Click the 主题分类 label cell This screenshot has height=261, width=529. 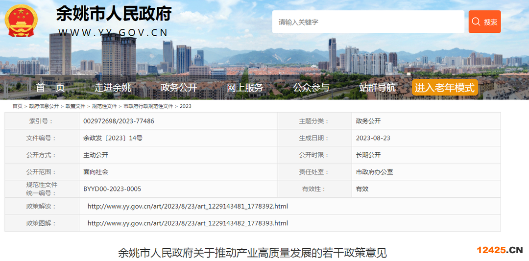point(315,121)
